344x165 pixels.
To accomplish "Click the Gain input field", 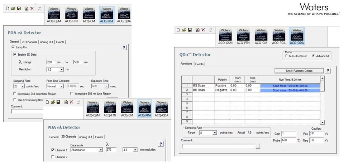I will click(289, 134).
